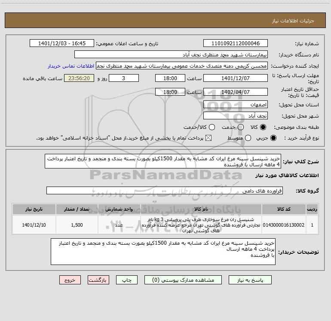This screenshot has width=331, height=321.
Task: Click the delivery province field اصفهان
Action: point(236,104)
